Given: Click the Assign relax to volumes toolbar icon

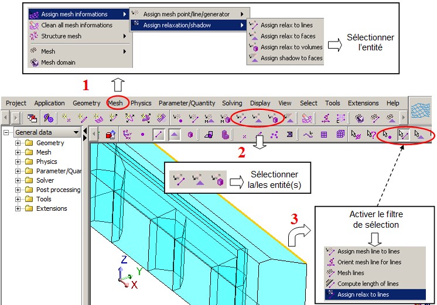Looking at the screenshot, I should point(273,118).
